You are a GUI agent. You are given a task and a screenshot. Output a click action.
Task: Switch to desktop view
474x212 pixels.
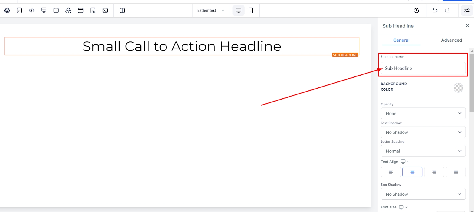[x=238, y=11]
